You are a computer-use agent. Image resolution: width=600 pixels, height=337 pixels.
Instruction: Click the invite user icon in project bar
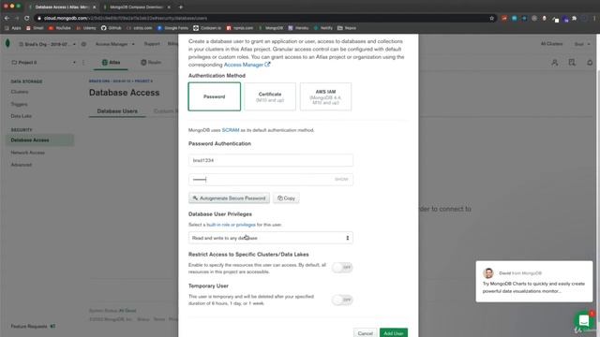(554, 63)
